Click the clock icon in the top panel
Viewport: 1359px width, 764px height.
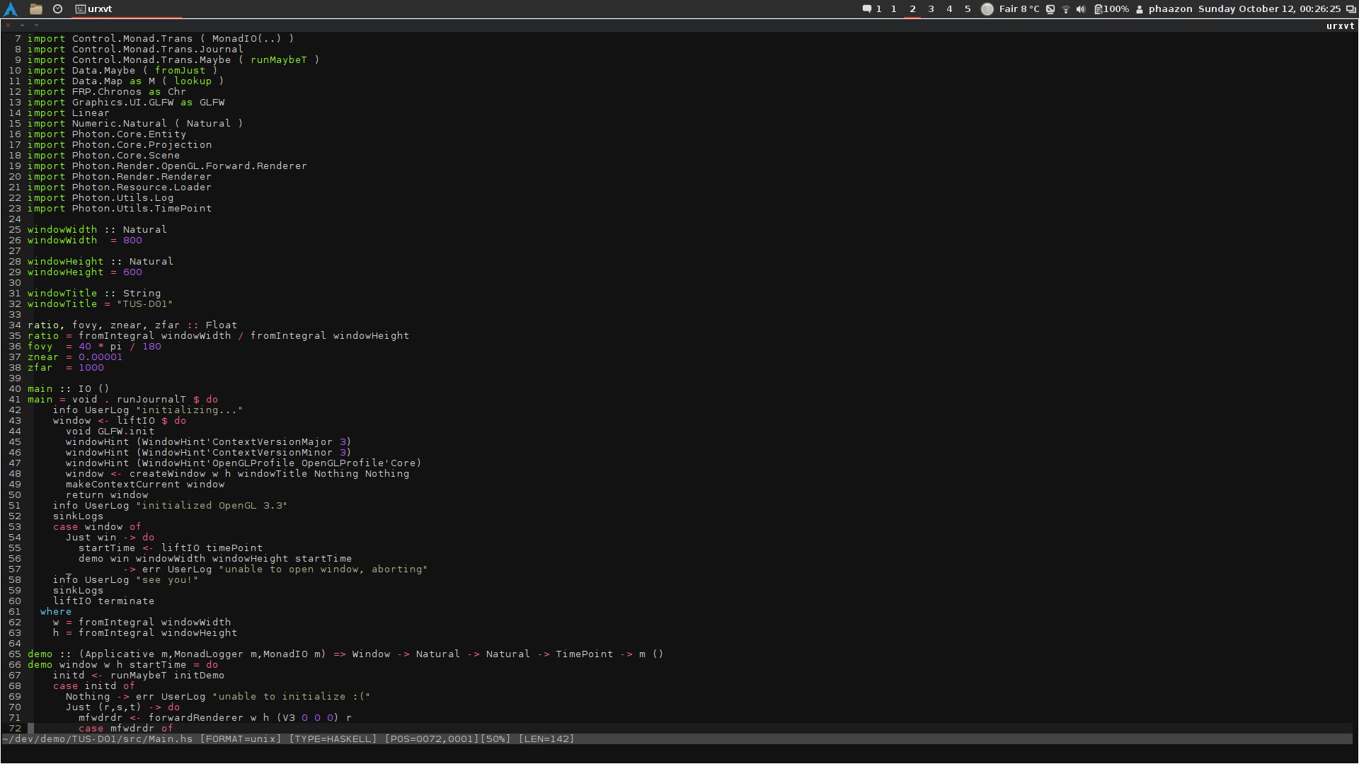(58, 9)
